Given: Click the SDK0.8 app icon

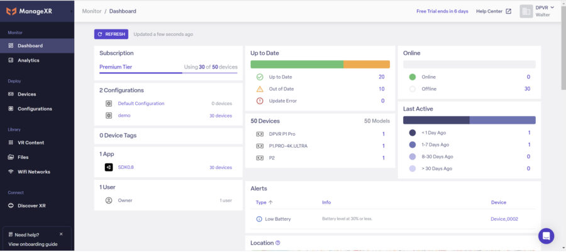Looking at the screenshot, I should coord(108,167).
